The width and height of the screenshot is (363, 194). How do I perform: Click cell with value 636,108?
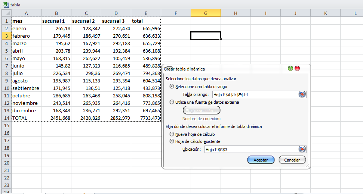(146, 51)
